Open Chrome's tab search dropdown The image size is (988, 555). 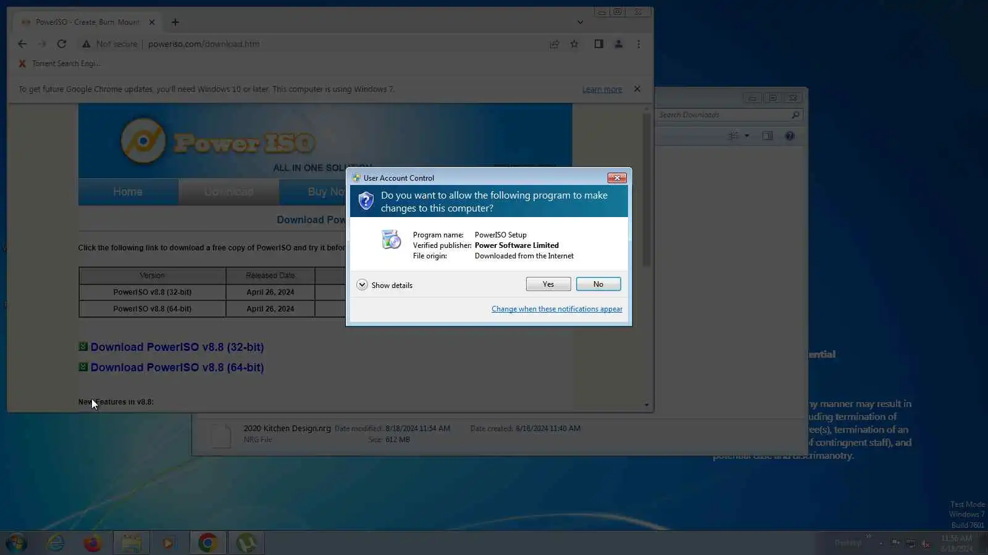(580, 22)
